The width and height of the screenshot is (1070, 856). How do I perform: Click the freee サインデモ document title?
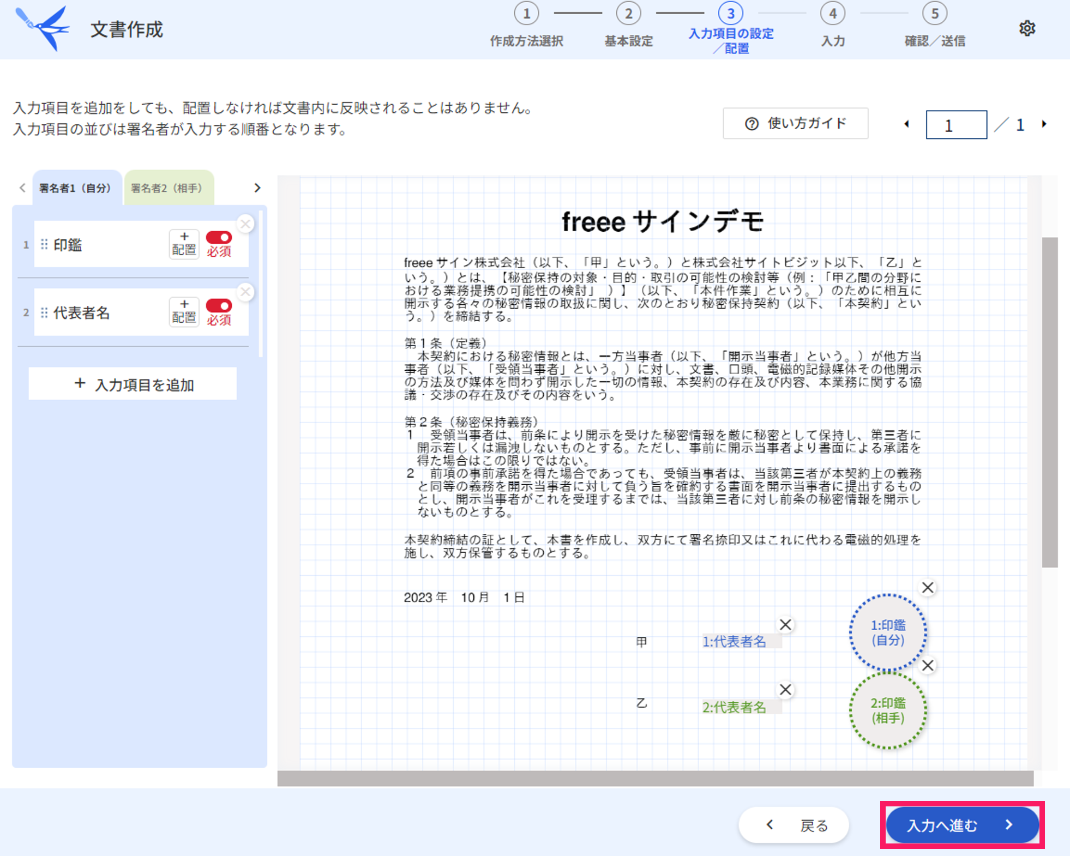click(x=663, y=222)
